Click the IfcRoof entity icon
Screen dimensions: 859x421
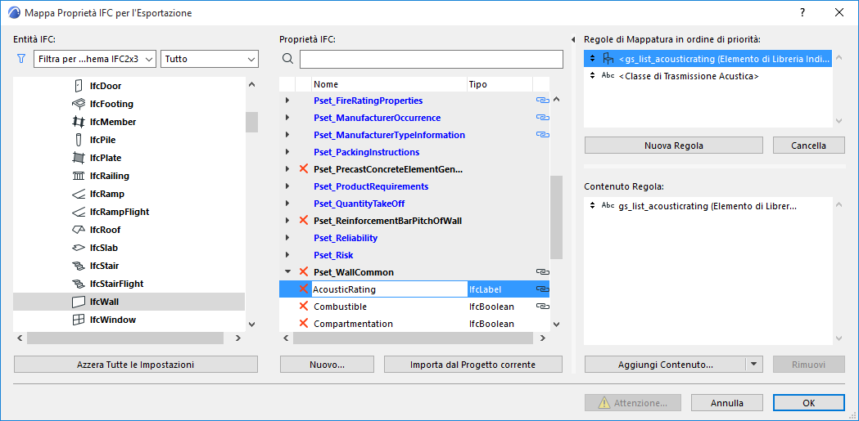pos(79,230)
